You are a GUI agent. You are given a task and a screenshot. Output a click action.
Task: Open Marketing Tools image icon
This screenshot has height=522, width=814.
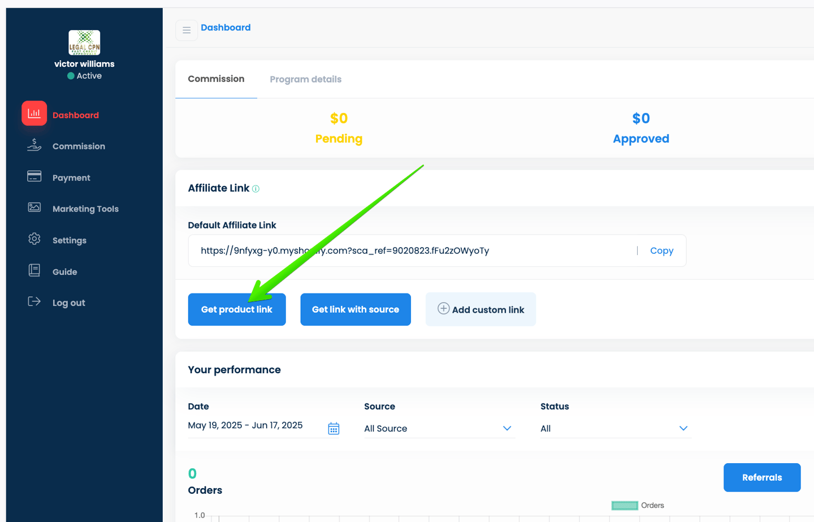[34, 208]
